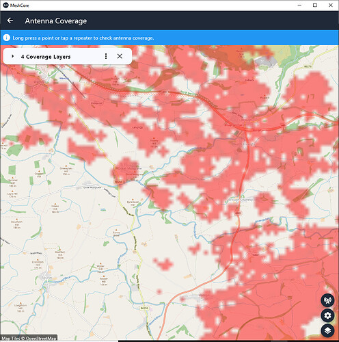
Task: Expand the 4 Coverage Layers panel
Action: tap(13, 56)
